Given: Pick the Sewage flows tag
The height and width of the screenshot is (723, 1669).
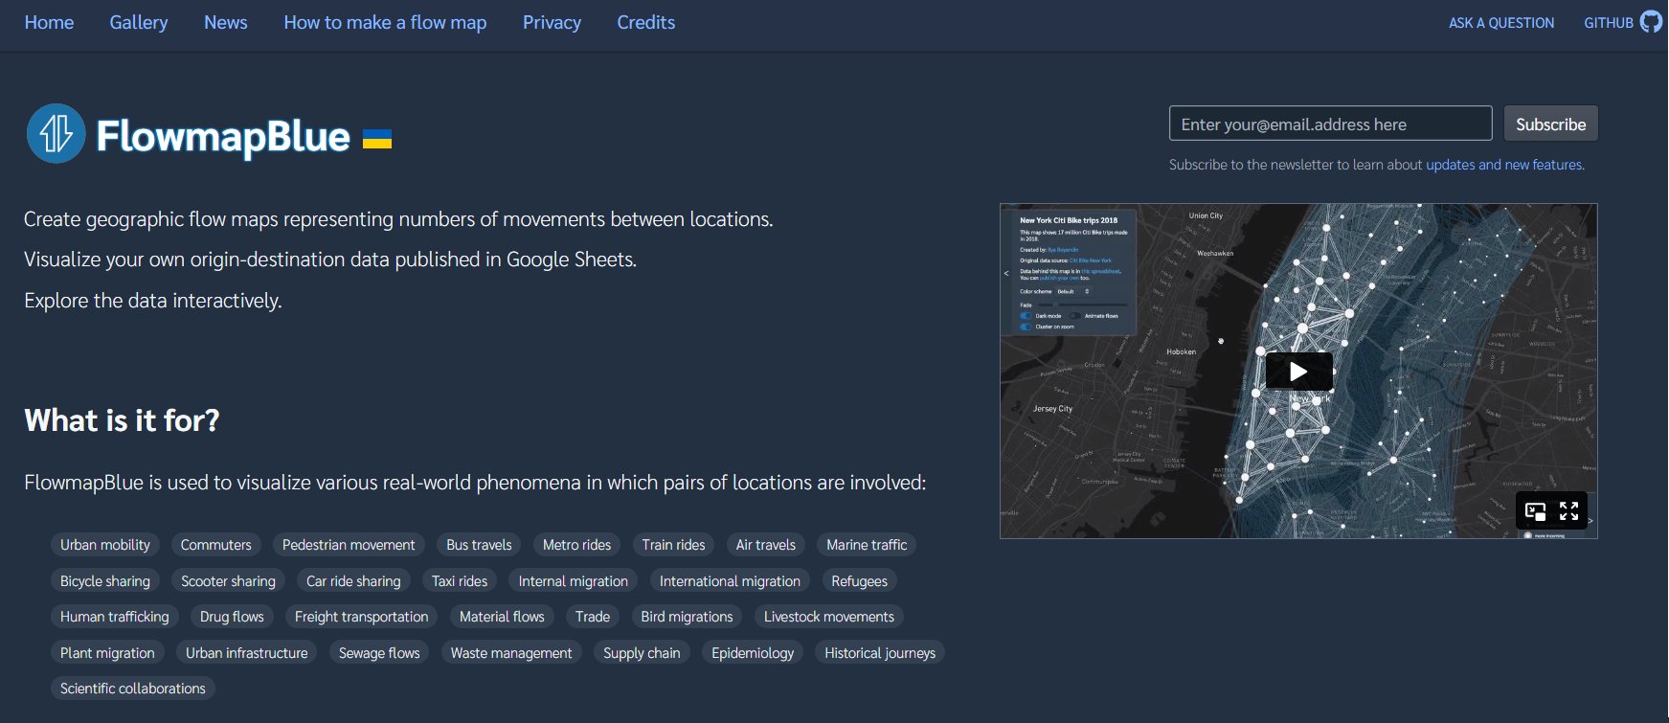Looking at the screenshot, I should (x=379, y=653).
